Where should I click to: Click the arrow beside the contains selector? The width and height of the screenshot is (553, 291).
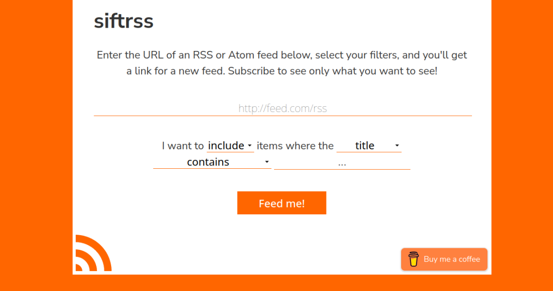tap(266, 162)
